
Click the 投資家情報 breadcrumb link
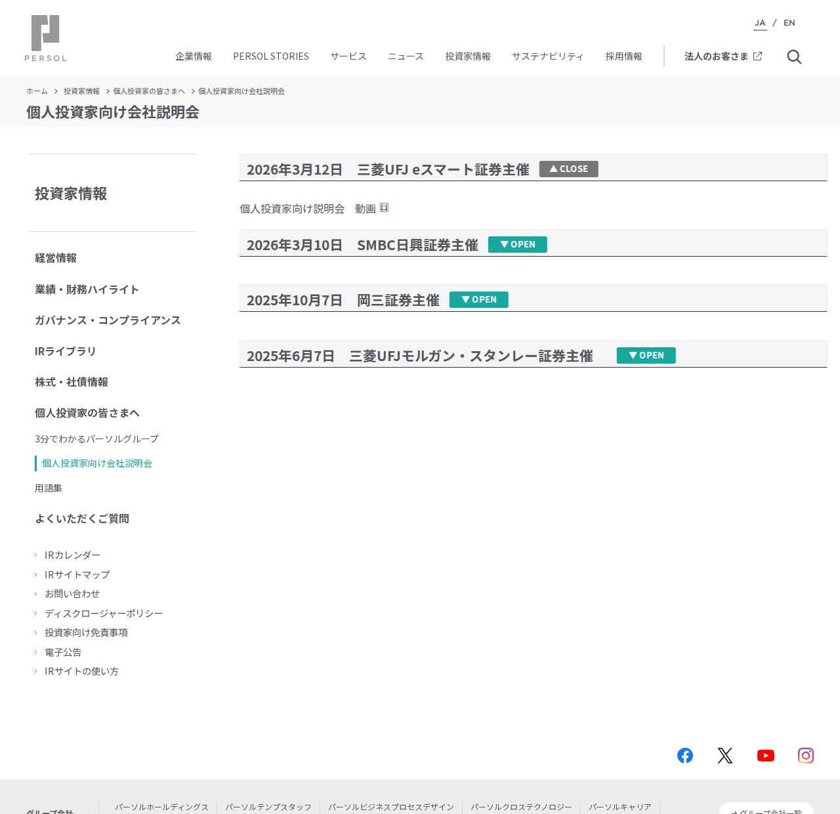coord(81,91)
